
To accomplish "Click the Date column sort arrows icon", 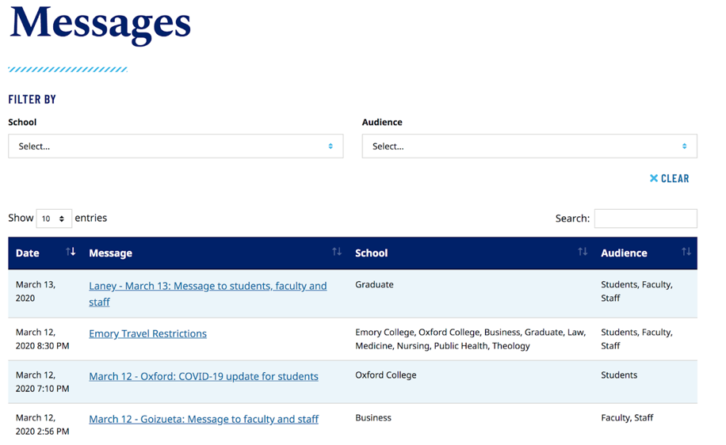I will pos(71,252).
